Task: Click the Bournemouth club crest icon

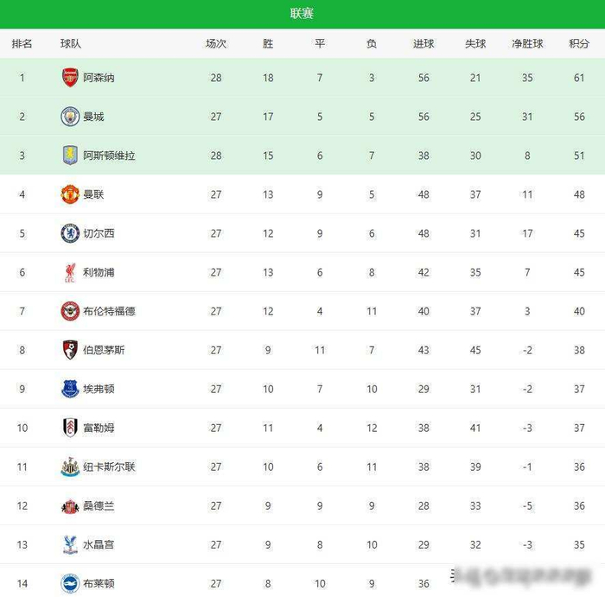Action: coord(70,350)
